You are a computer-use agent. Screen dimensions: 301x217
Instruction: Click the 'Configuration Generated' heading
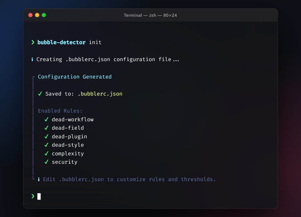pos(75,77)
